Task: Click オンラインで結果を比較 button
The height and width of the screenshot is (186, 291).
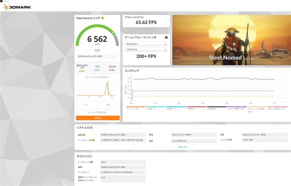Action: [97, 112]
